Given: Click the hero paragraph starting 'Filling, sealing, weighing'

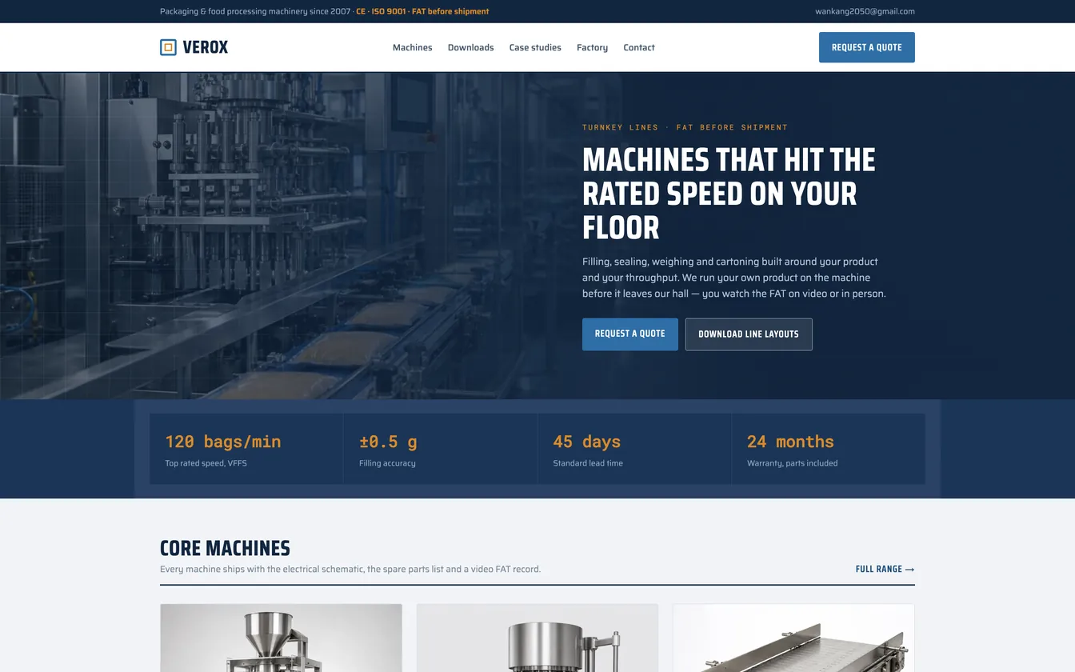Looking at the screenshot, I should coord(734,278).
